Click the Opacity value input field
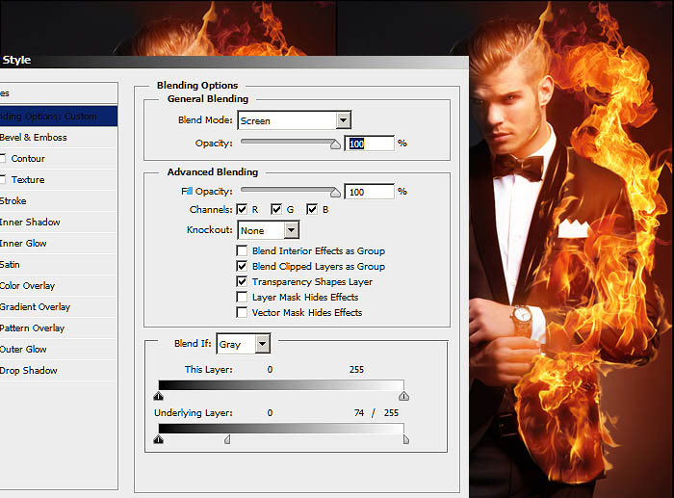This screenshot has width=674, height=498. (x=369, y=144)
